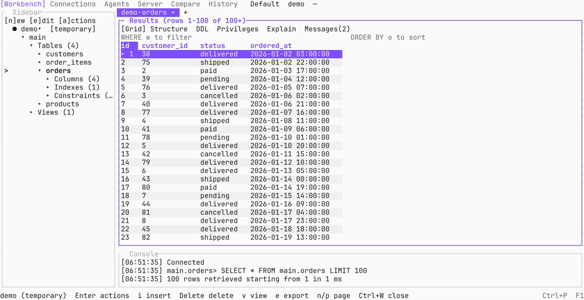Click 'n/p page' hint in status bar

click(334, 296)
